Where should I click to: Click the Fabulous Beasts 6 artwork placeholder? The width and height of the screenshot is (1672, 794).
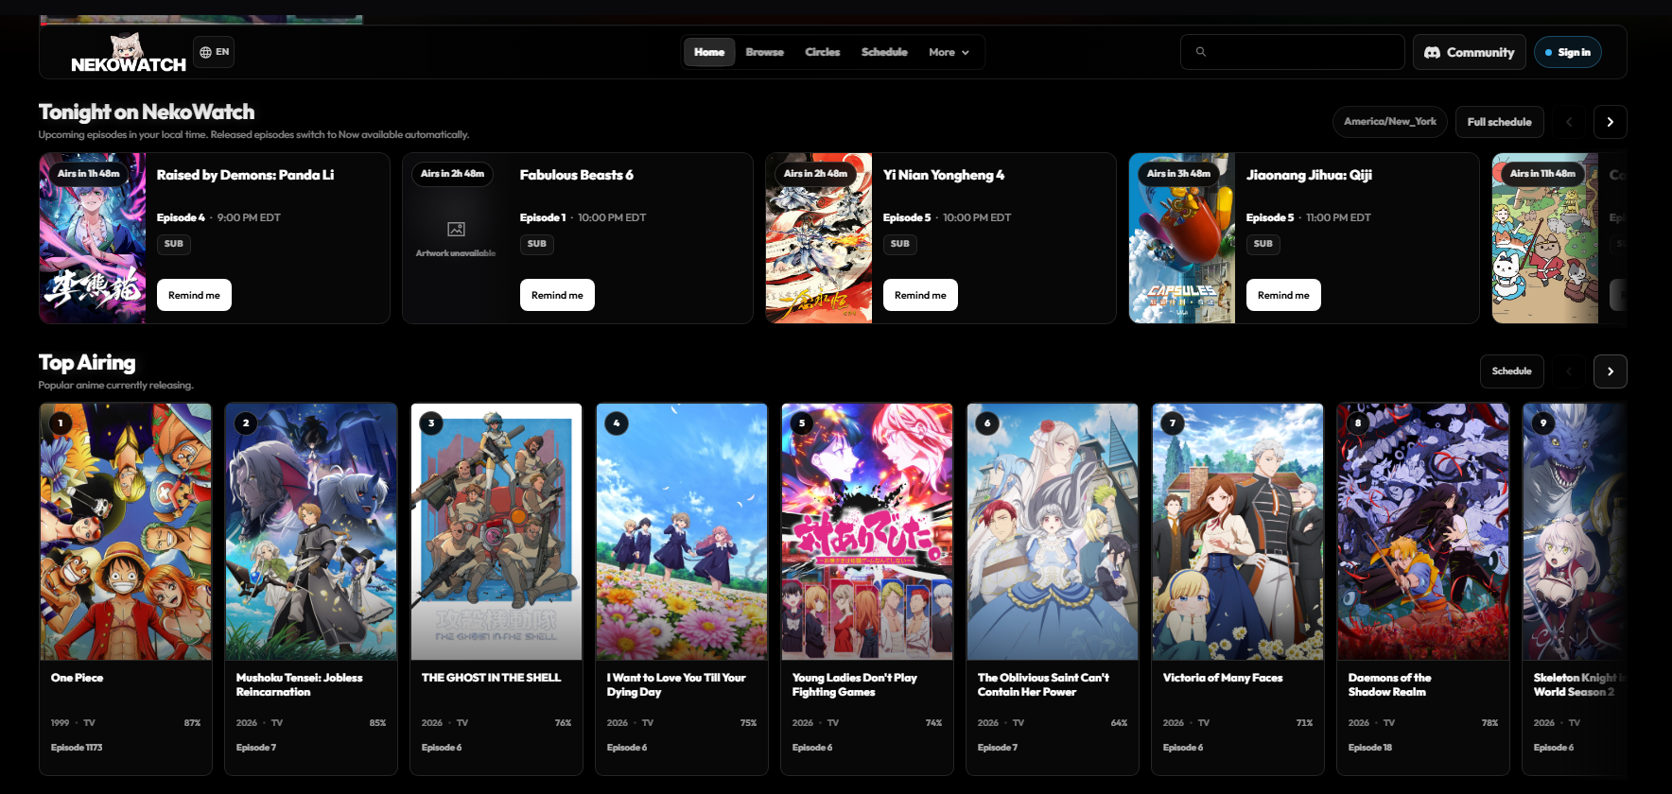[x=456, y=238]
